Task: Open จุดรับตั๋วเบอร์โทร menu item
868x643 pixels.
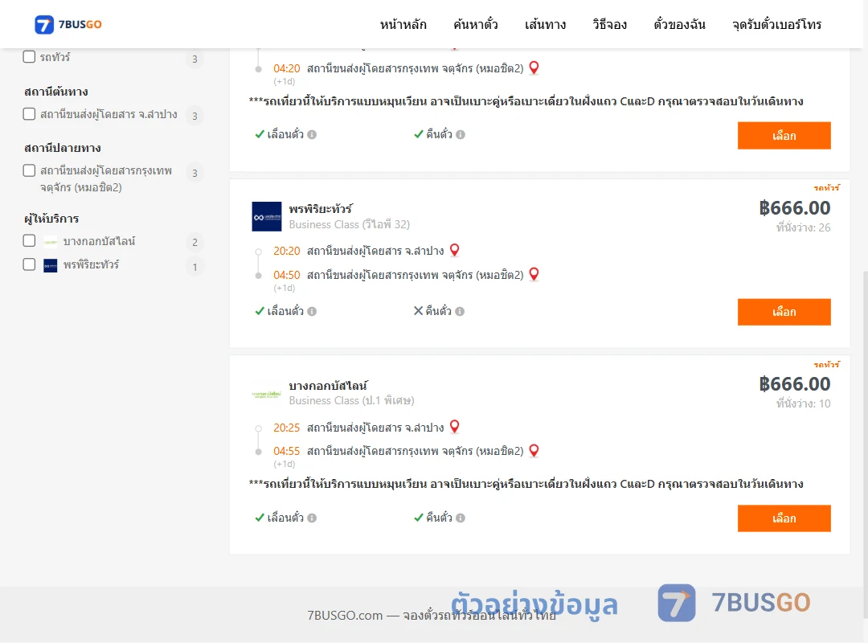Action: (776, 24)
